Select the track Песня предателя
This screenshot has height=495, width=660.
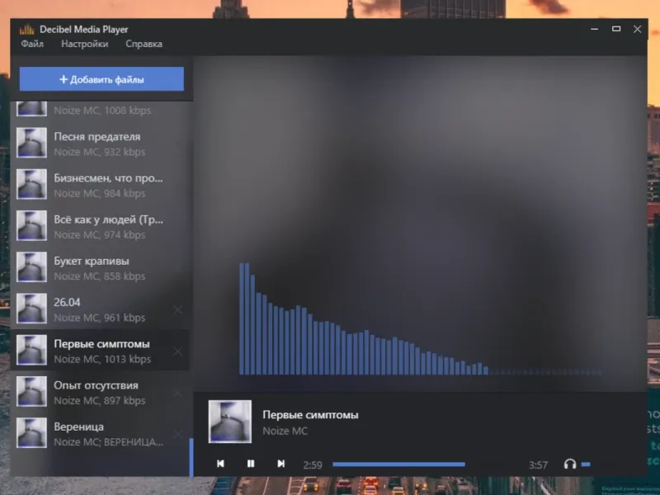coord(100,143)
